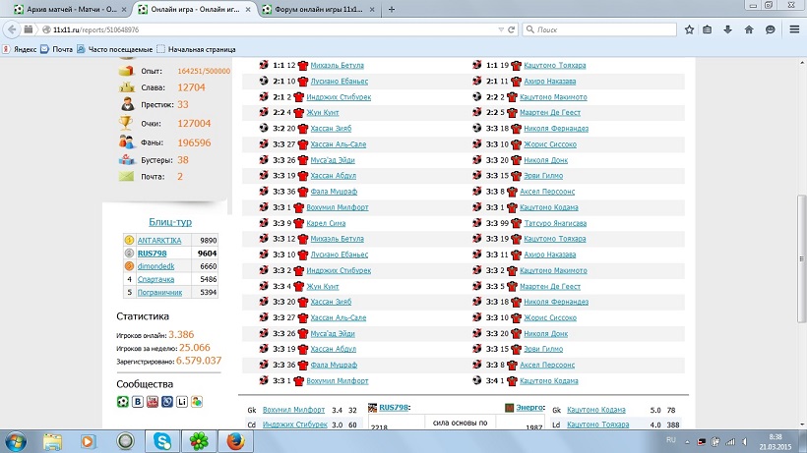Click Firefox home button in toolbar
The height and width of the screenshot is (453, 807).
coord(750,29)
